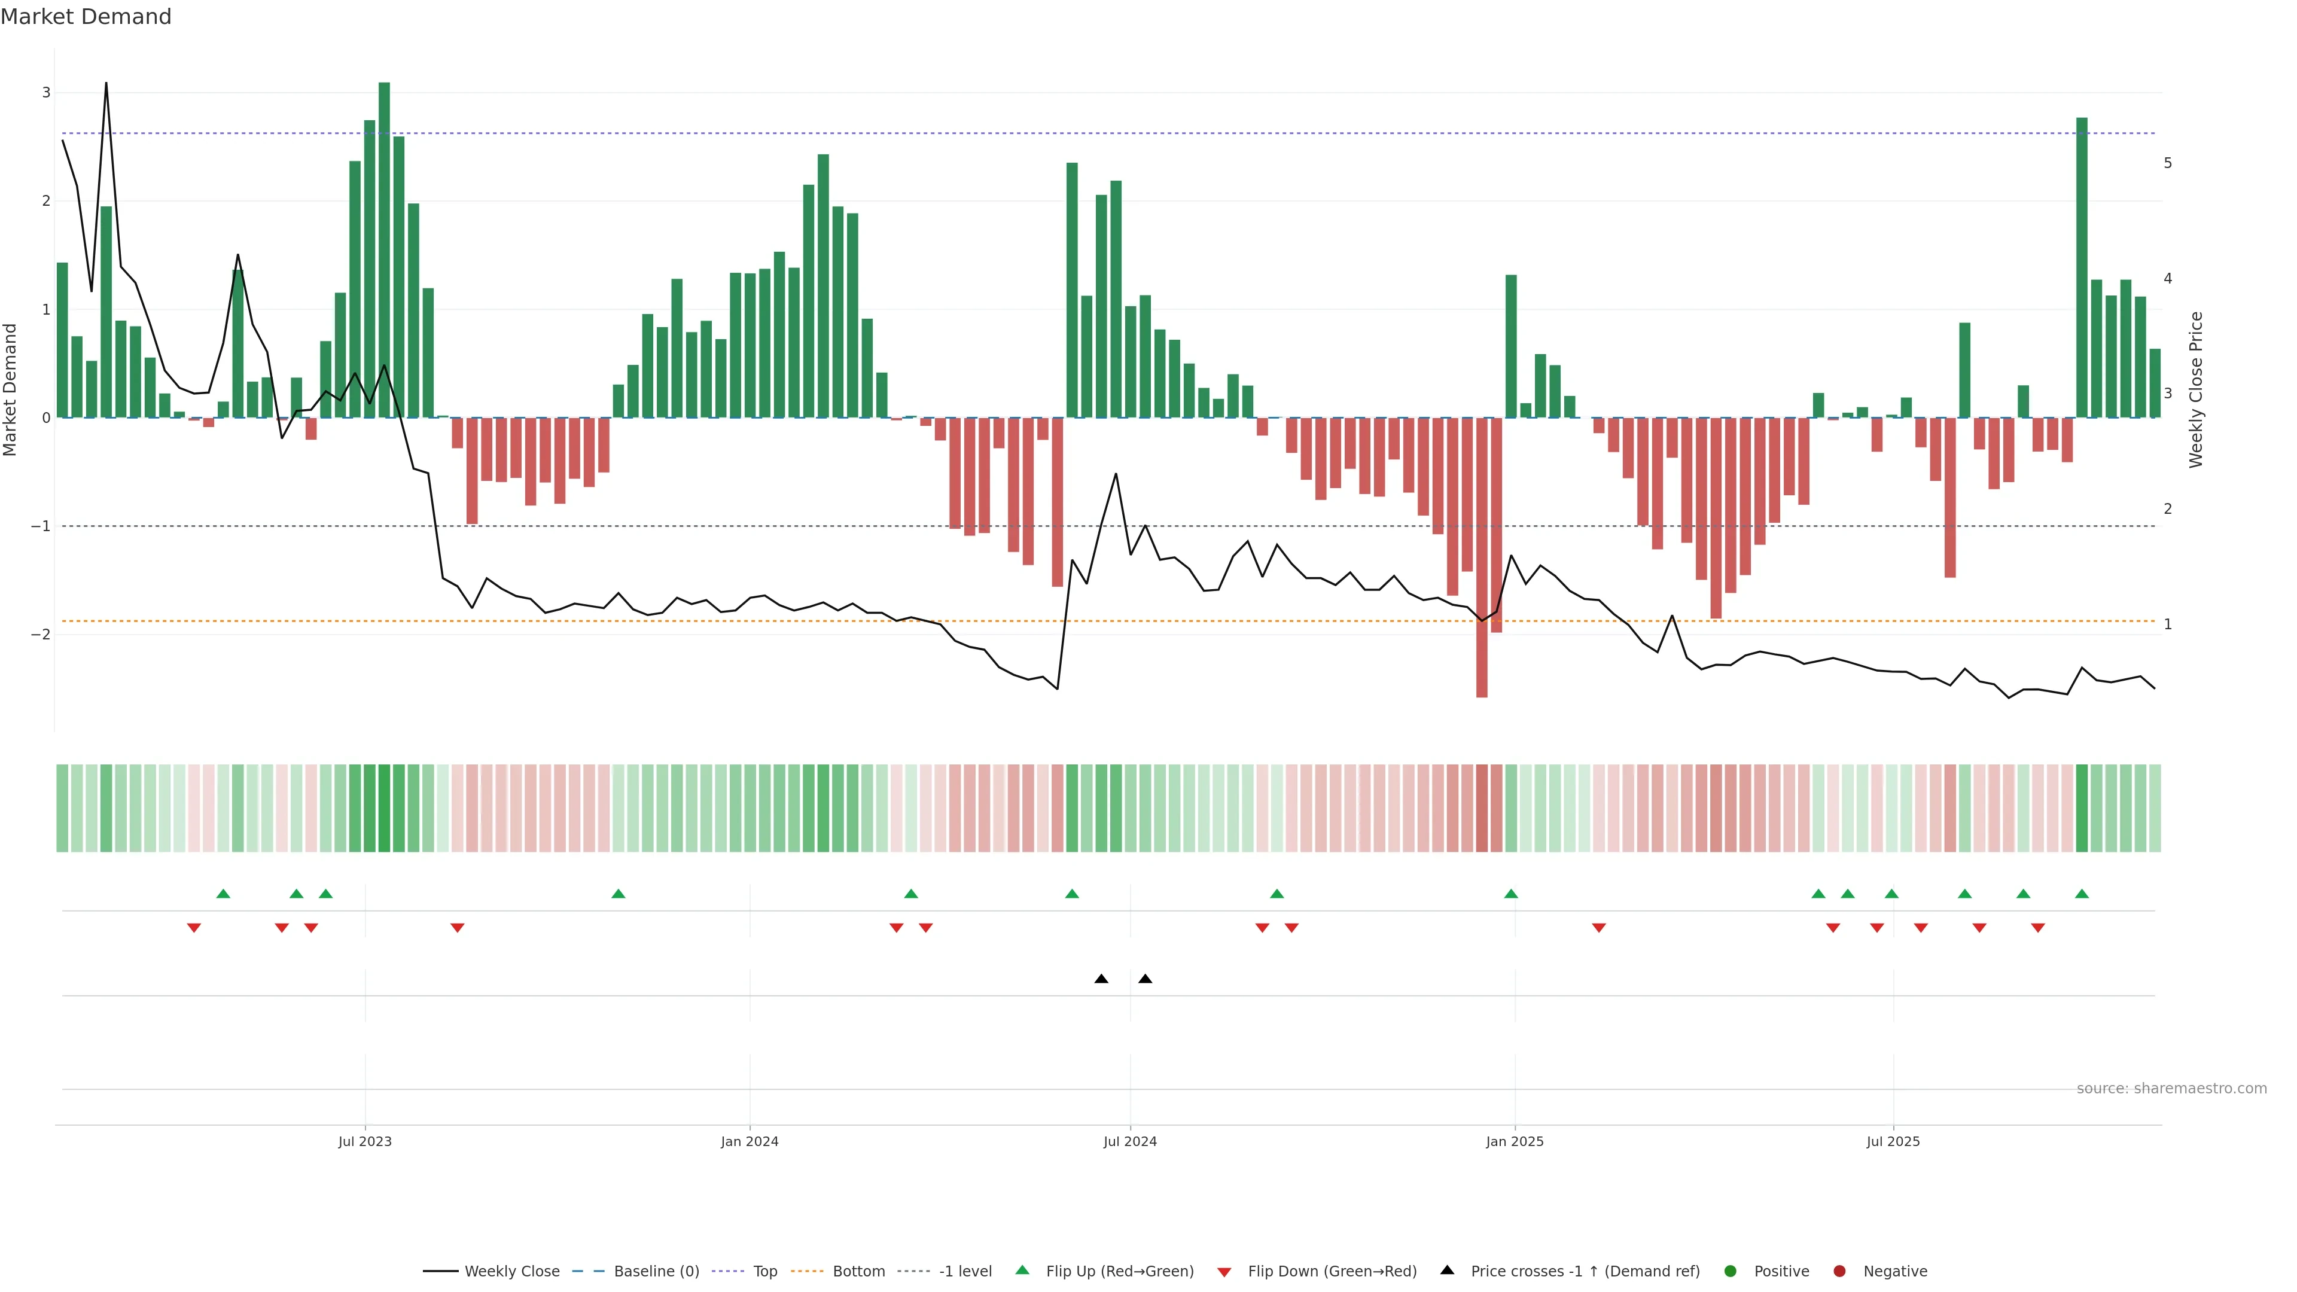Screen dimensions: 2297x1292
Task: Click the red Negative circle legend icon
Action: 1839,1270
